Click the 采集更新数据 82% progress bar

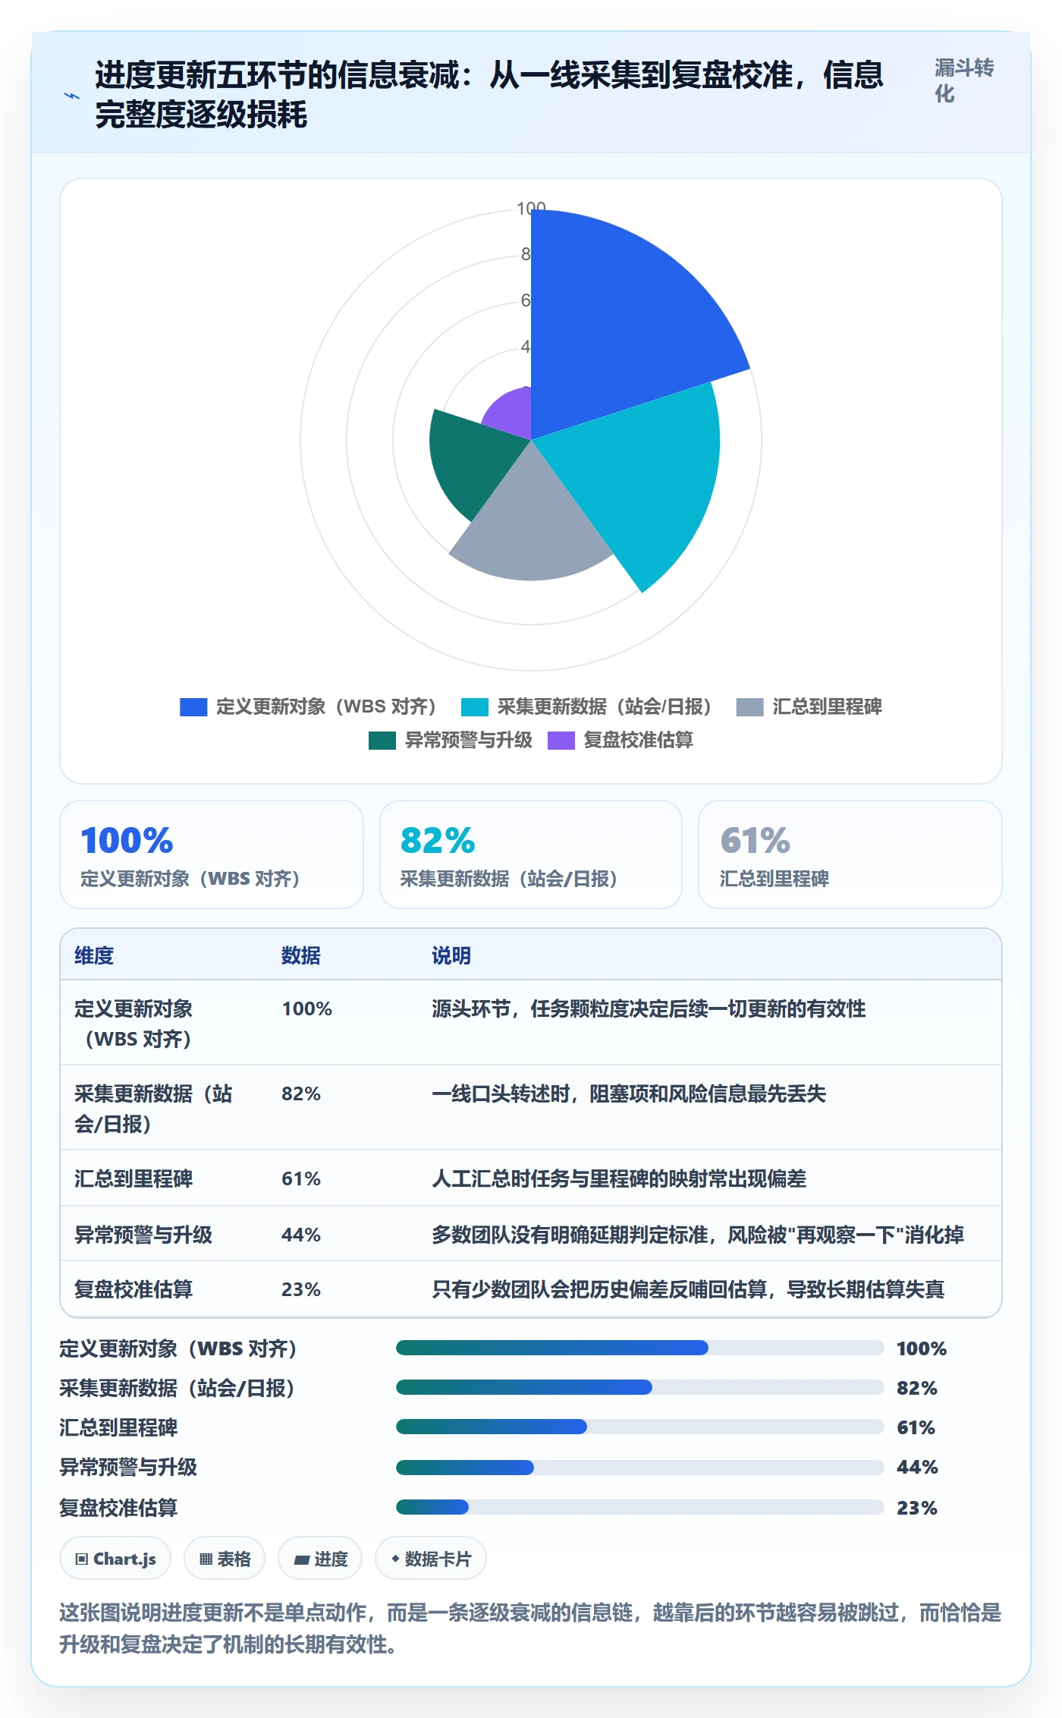click(639, 1387)
